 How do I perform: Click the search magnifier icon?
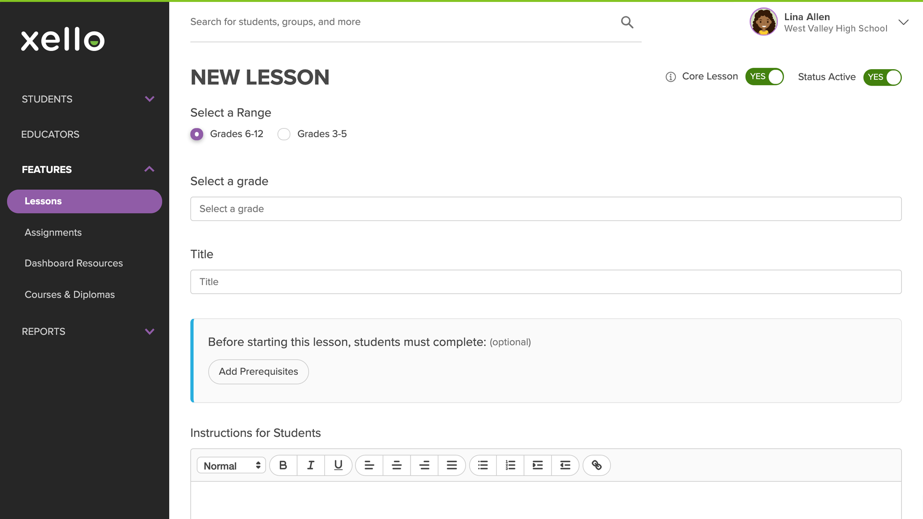(x=627, y=22)
